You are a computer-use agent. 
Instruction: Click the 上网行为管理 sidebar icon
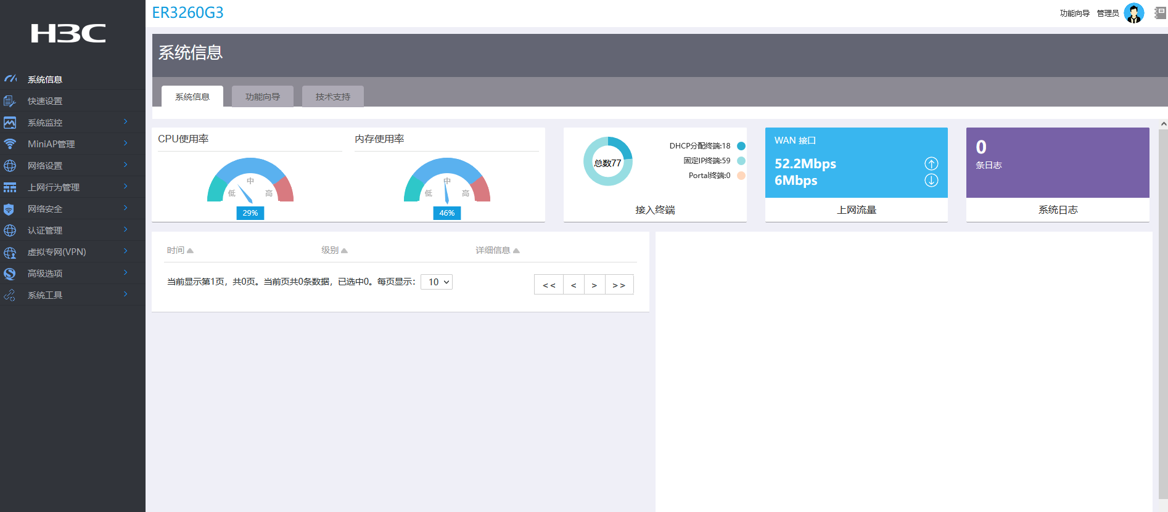pyautogui.click(x=10, y=187)
